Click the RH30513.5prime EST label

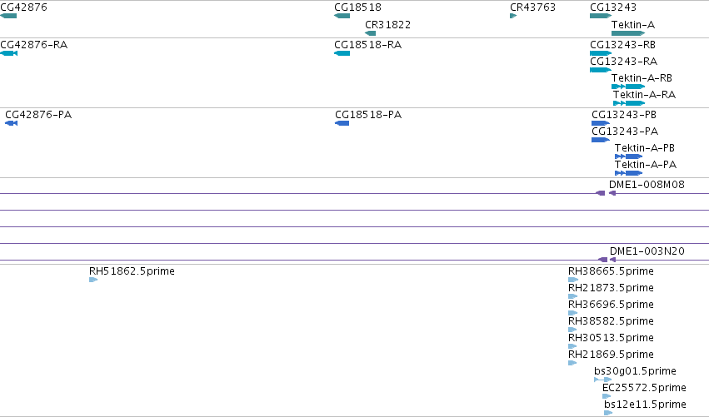coord(611,338)
